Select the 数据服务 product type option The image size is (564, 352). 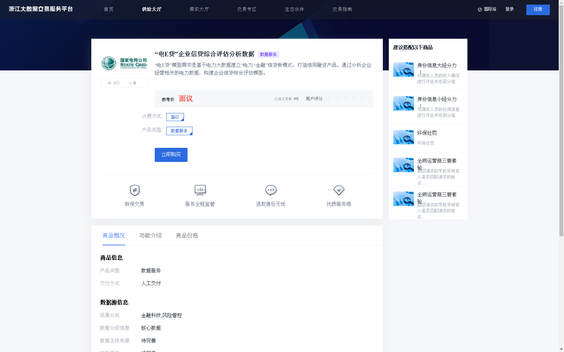(179, 131)
